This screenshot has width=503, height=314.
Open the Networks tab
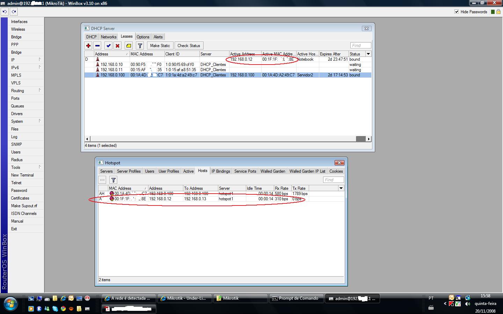(109, 37)
